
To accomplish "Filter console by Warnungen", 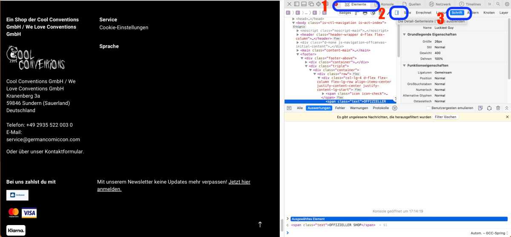I will click(359, 108).
